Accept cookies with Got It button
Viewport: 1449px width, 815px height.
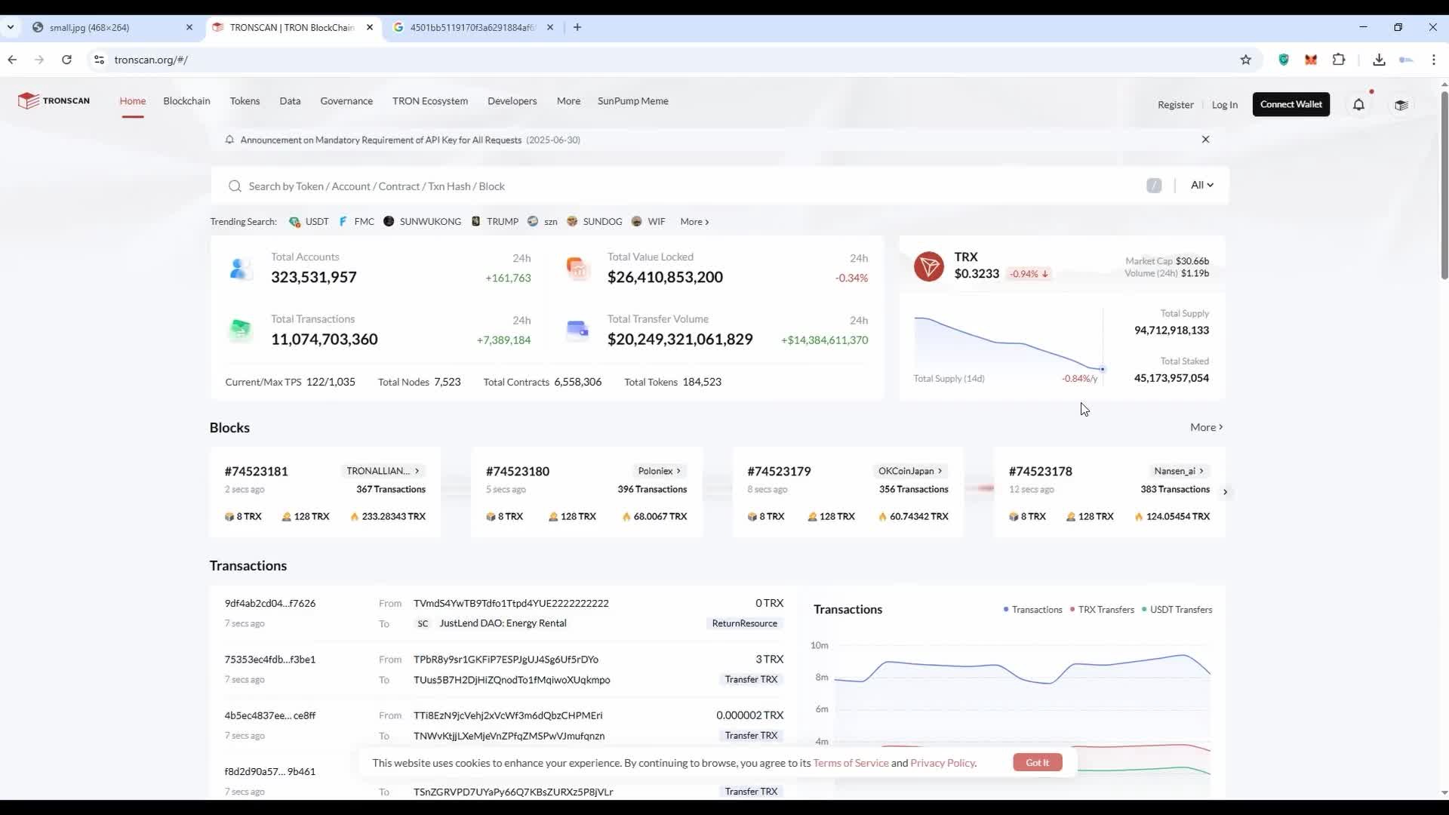click(1037, 762)
